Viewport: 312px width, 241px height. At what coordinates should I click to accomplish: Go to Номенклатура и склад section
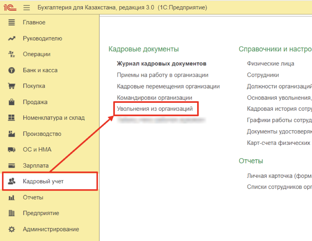(53, 118)
